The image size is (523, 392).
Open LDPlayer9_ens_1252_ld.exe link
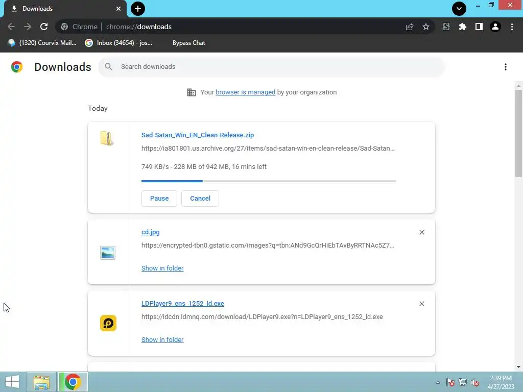tap(183, 304)
